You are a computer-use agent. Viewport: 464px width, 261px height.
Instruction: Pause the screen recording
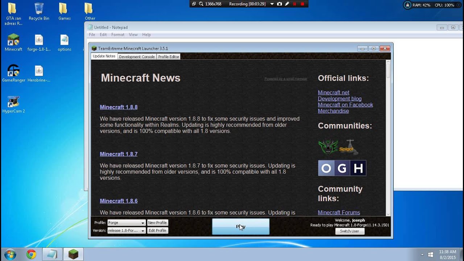[295, 4]
